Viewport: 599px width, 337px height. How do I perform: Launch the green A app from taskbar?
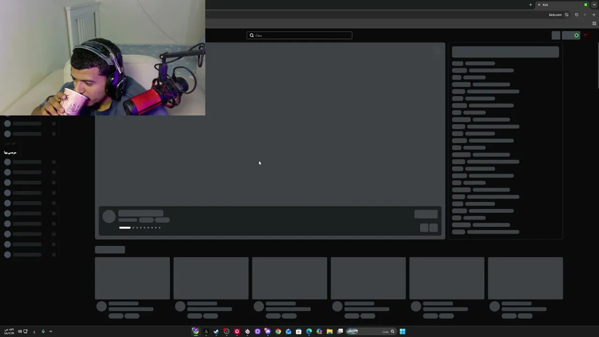(206, 331)
